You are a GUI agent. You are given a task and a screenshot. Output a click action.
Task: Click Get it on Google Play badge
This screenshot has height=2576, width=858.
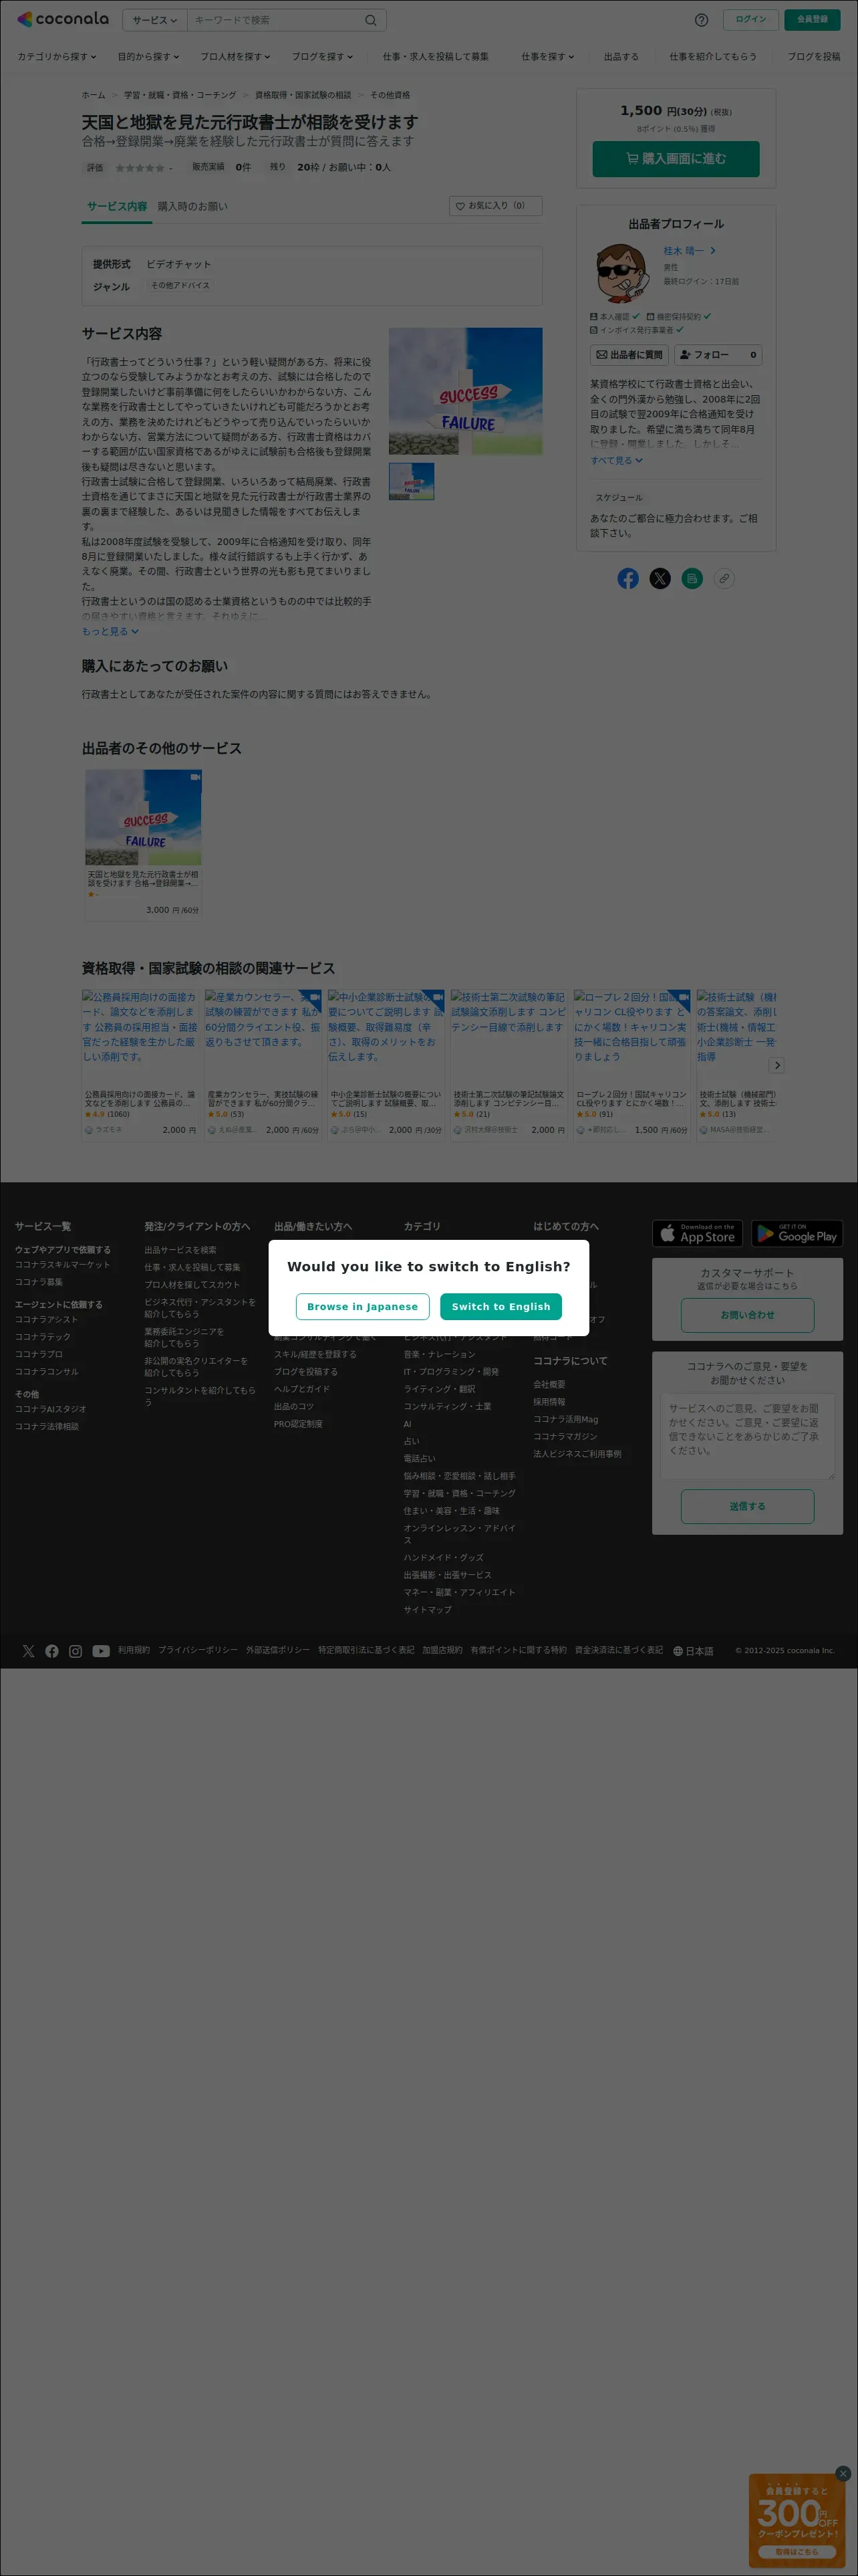[x=797, y=1234]
